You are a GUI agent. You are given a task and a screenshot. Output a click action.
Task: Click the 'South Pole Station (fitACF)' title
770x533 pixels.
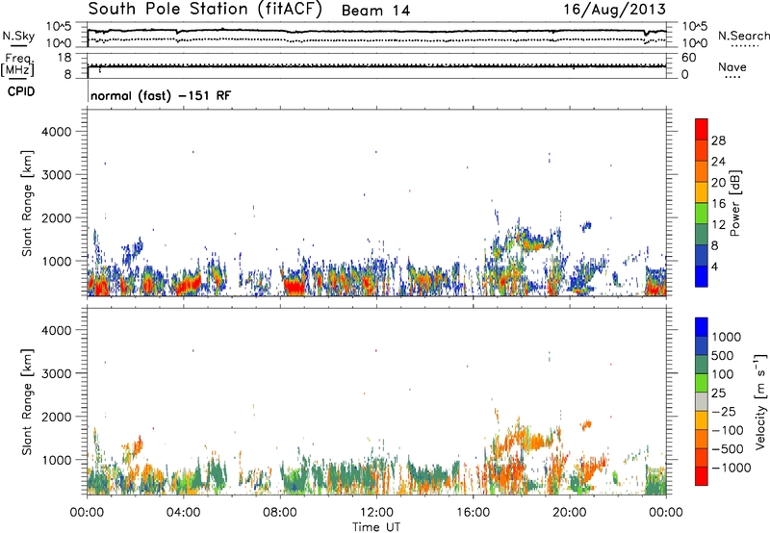(x=205, y=10)
